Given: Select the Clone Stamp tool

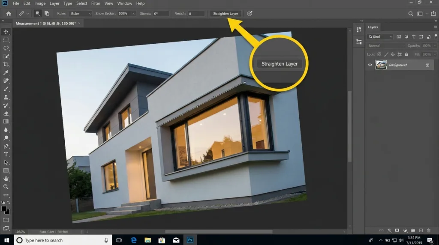Looking at the screenshot, I should tap(6, 97).
